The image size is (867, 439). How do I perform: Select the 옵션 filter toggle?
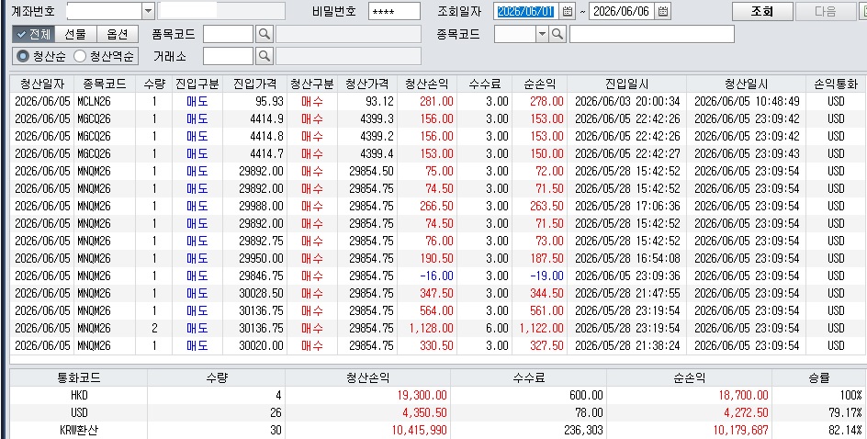coord(118,34)
